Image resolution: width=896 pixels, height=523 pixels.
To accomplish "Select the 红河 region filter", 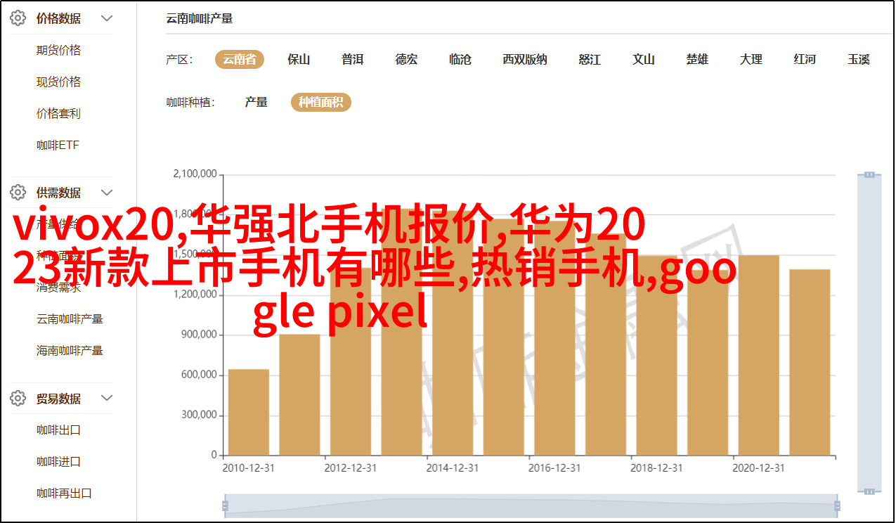I will click(x=805, y=60).
